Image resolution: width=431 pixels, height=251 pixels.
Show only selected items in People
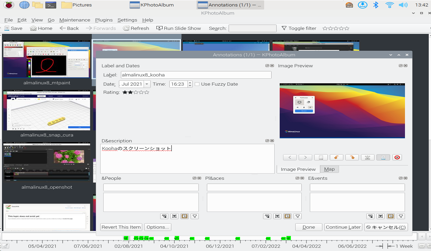click(195, 216)
